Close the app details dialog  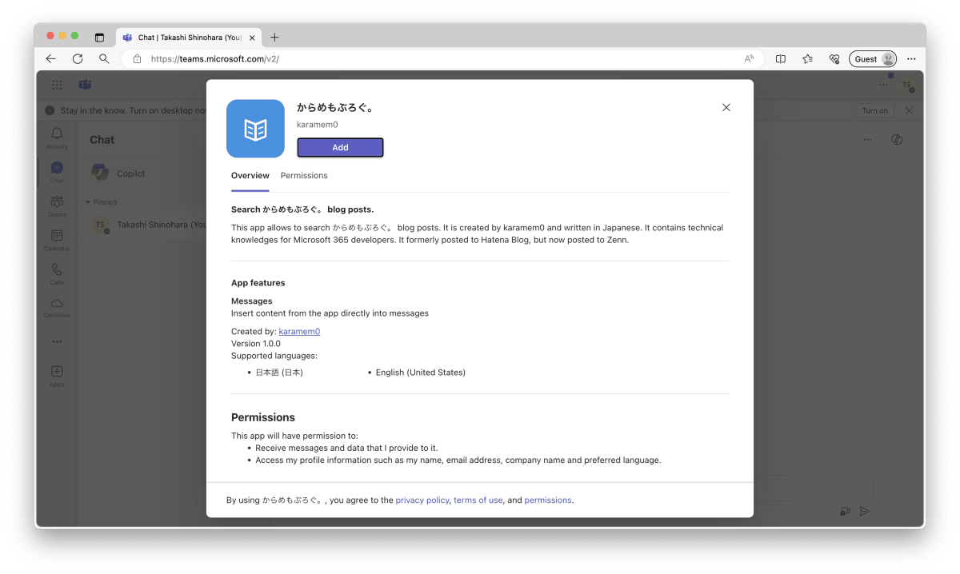tap(726, 108)
